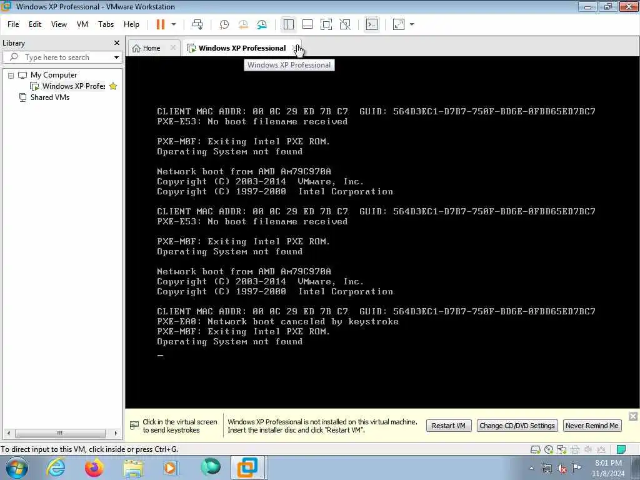Click the network tray icon
The height and width of the screenshot is (480, 640).
click(546, 469)
